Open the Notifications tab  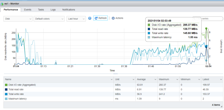coord(69,10)
